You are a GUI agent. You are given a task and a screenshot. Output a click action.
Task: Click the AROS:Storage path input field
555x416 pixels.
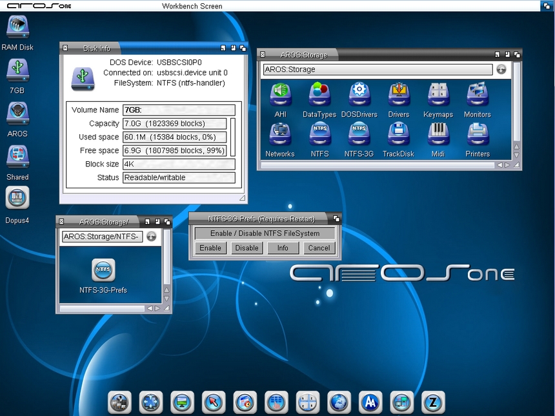[378, 70]
